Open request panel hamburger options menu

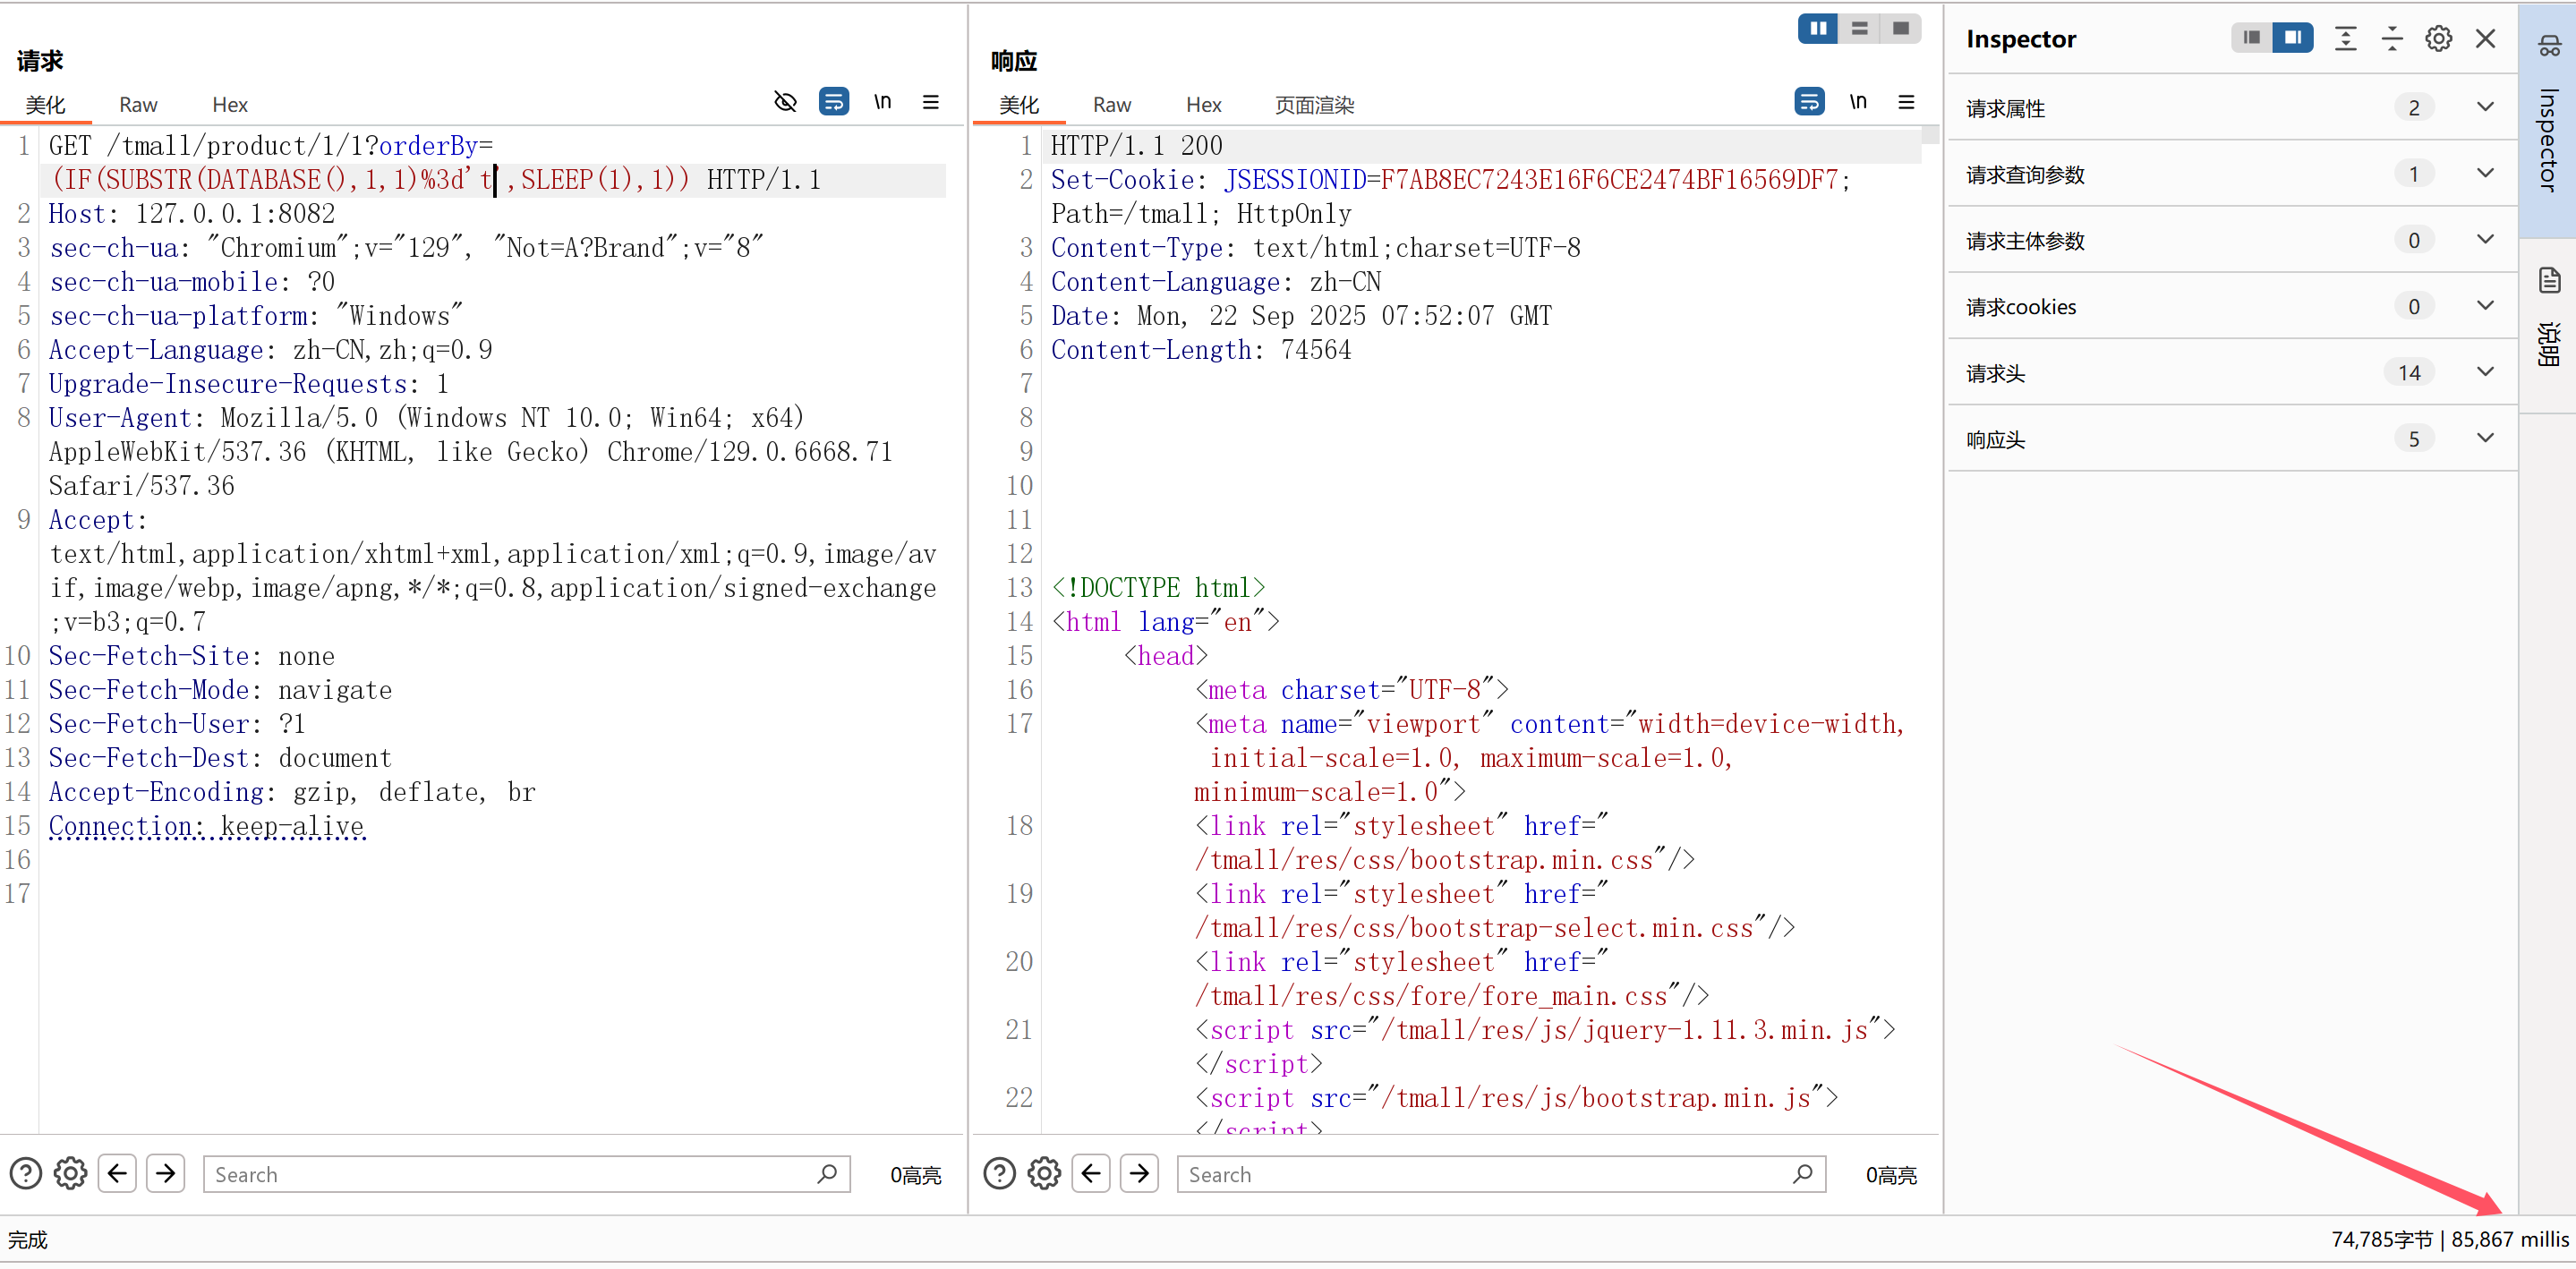pyautogui.click(x=930, y=102)
